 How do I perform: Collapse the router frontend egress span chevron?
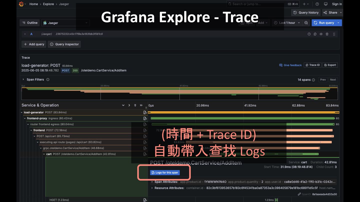[28, 124]
